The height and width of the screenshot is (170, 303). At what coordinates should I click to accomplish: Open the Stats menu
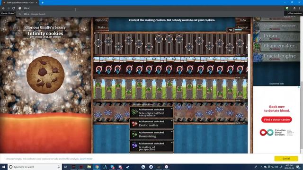point(101,27)
